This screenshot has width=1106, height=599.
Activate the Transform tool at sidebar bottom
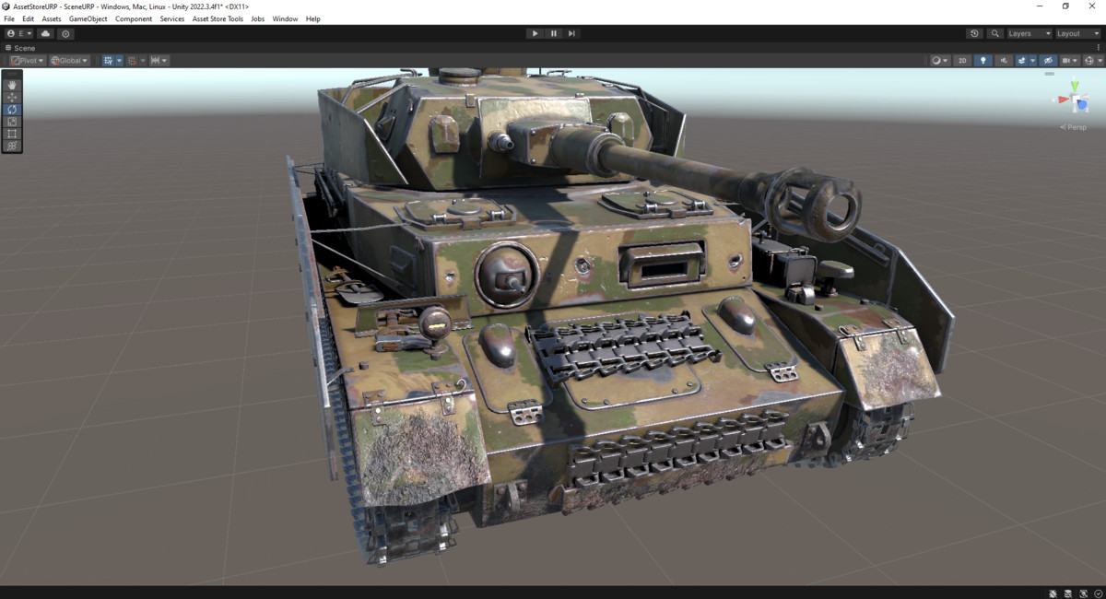point(12,146)
